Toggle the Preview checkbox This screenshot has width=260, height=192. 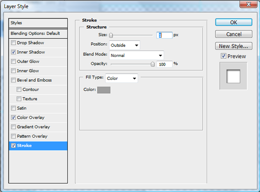[223, 56]
